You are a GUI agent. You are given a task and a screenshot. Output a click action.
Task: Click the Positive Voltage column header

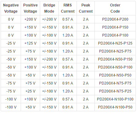30,8
